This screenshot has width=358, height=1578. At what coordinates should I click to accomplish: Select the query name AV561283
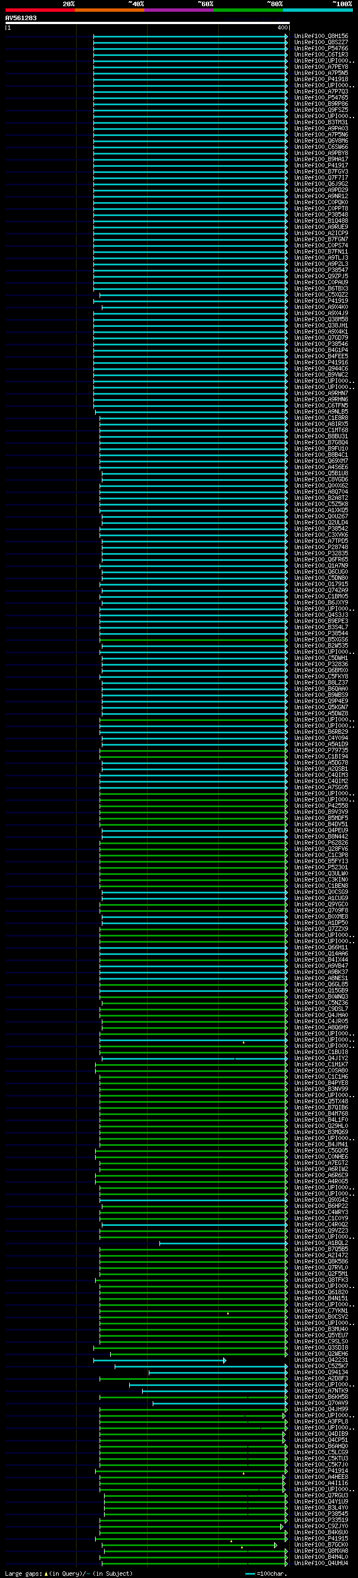[x=21, y=18]
